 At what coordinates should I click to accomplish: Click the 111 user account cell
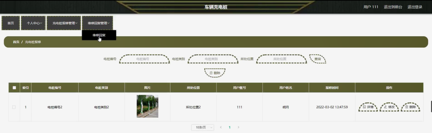click(239, 107)
